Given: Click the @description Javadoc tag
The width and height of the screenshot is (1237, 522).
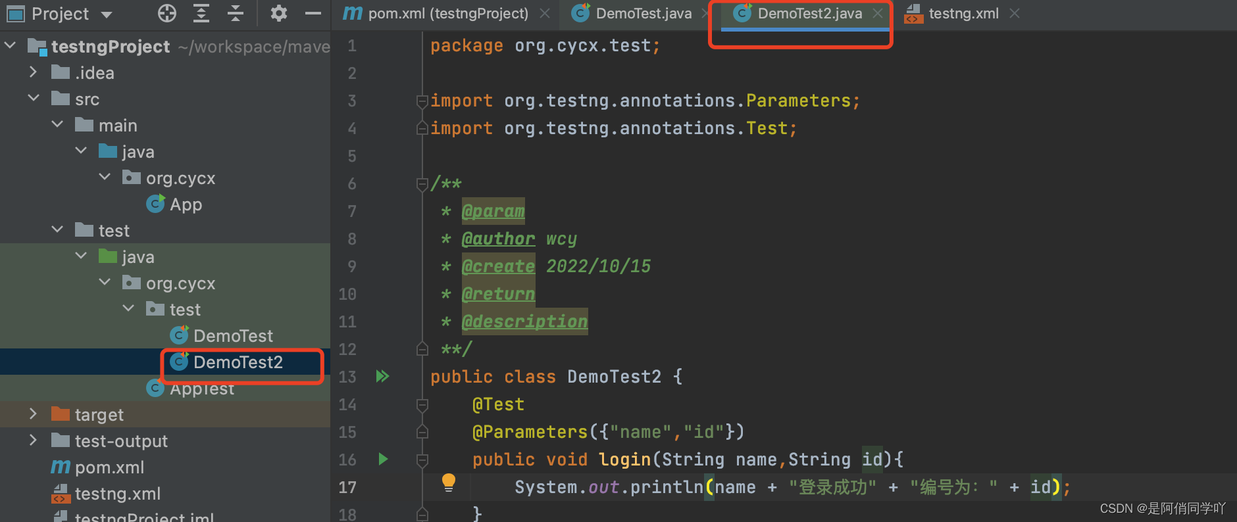Looking at the screenshot, I should 524,321.
